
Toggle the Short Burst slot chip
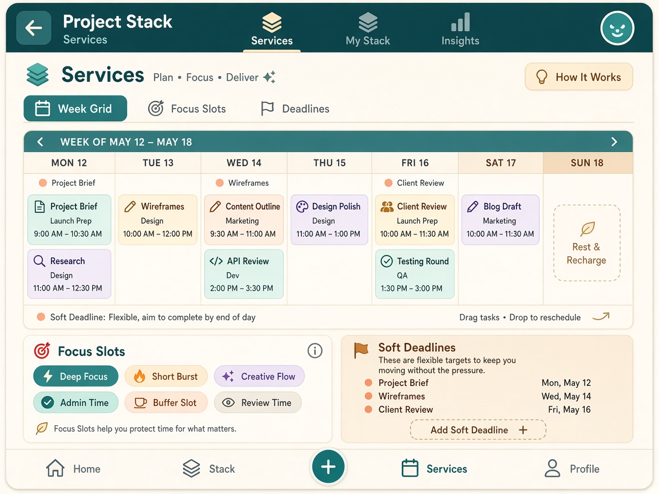click(166, 376)
